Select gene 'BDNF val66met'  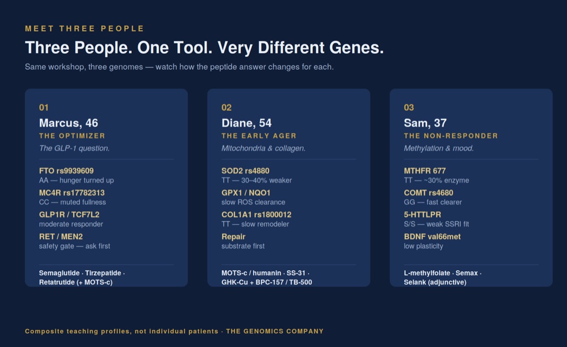[432, 236]
